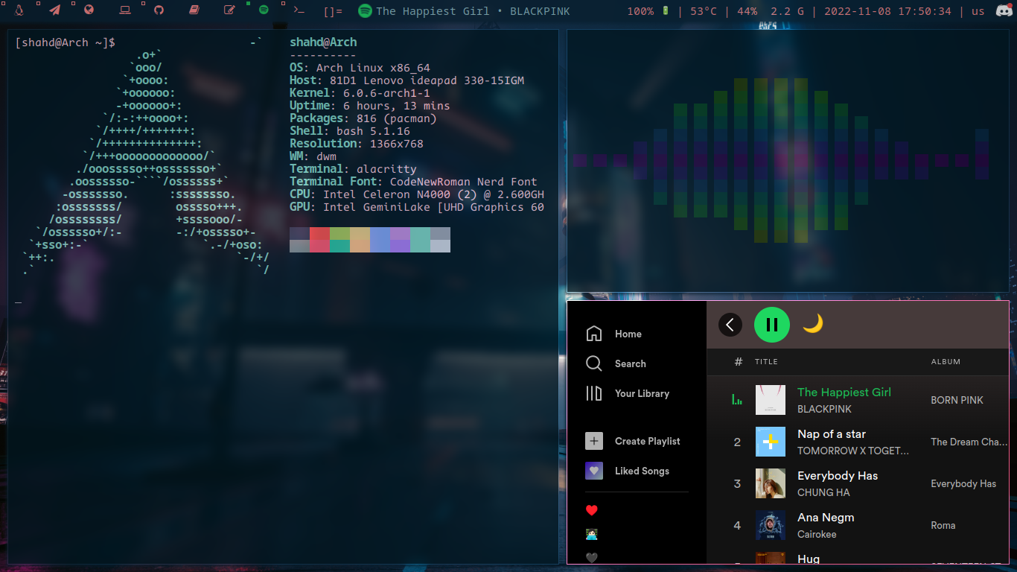The height and width of the screenshot is (572, 1017).
Task: Go back using Spotify's back arrow
Action: (730, 325)
